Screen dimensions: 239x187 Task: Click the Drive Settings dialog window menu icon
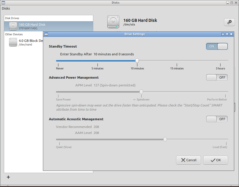coord(46,34)
